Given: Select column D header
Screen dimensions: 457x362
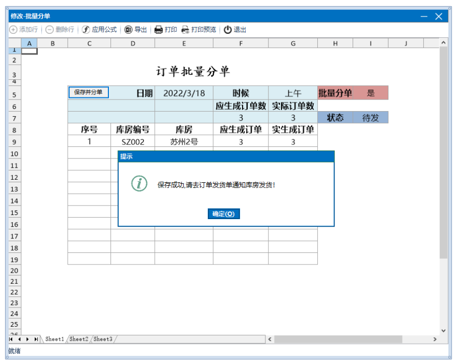Looking at the screenshot, I should point(133,43).
